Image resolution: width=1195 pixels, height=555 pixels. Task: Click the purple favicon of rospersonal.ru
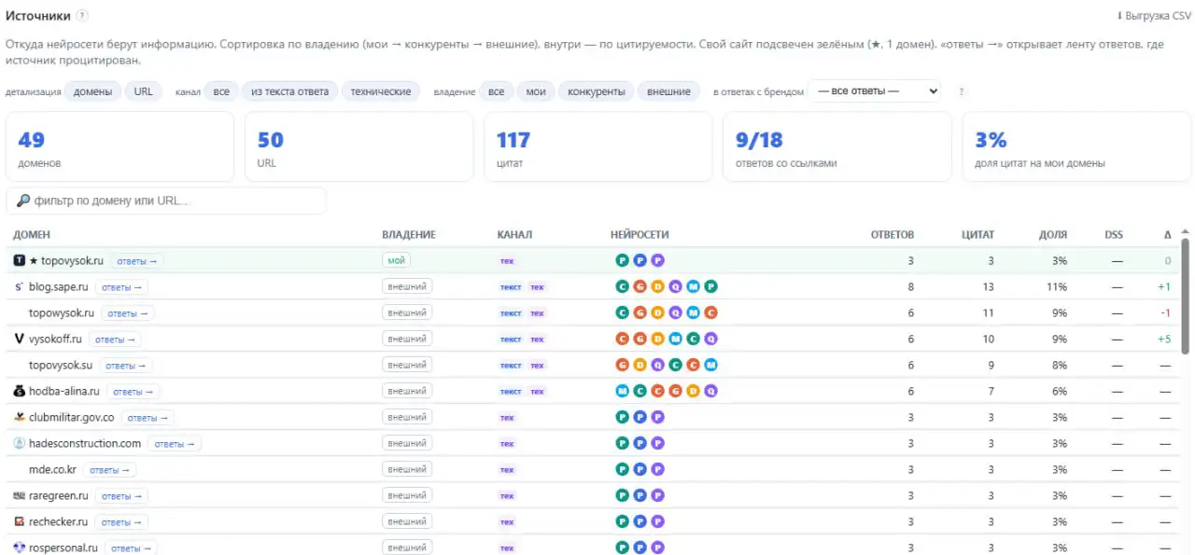point(20,548)
